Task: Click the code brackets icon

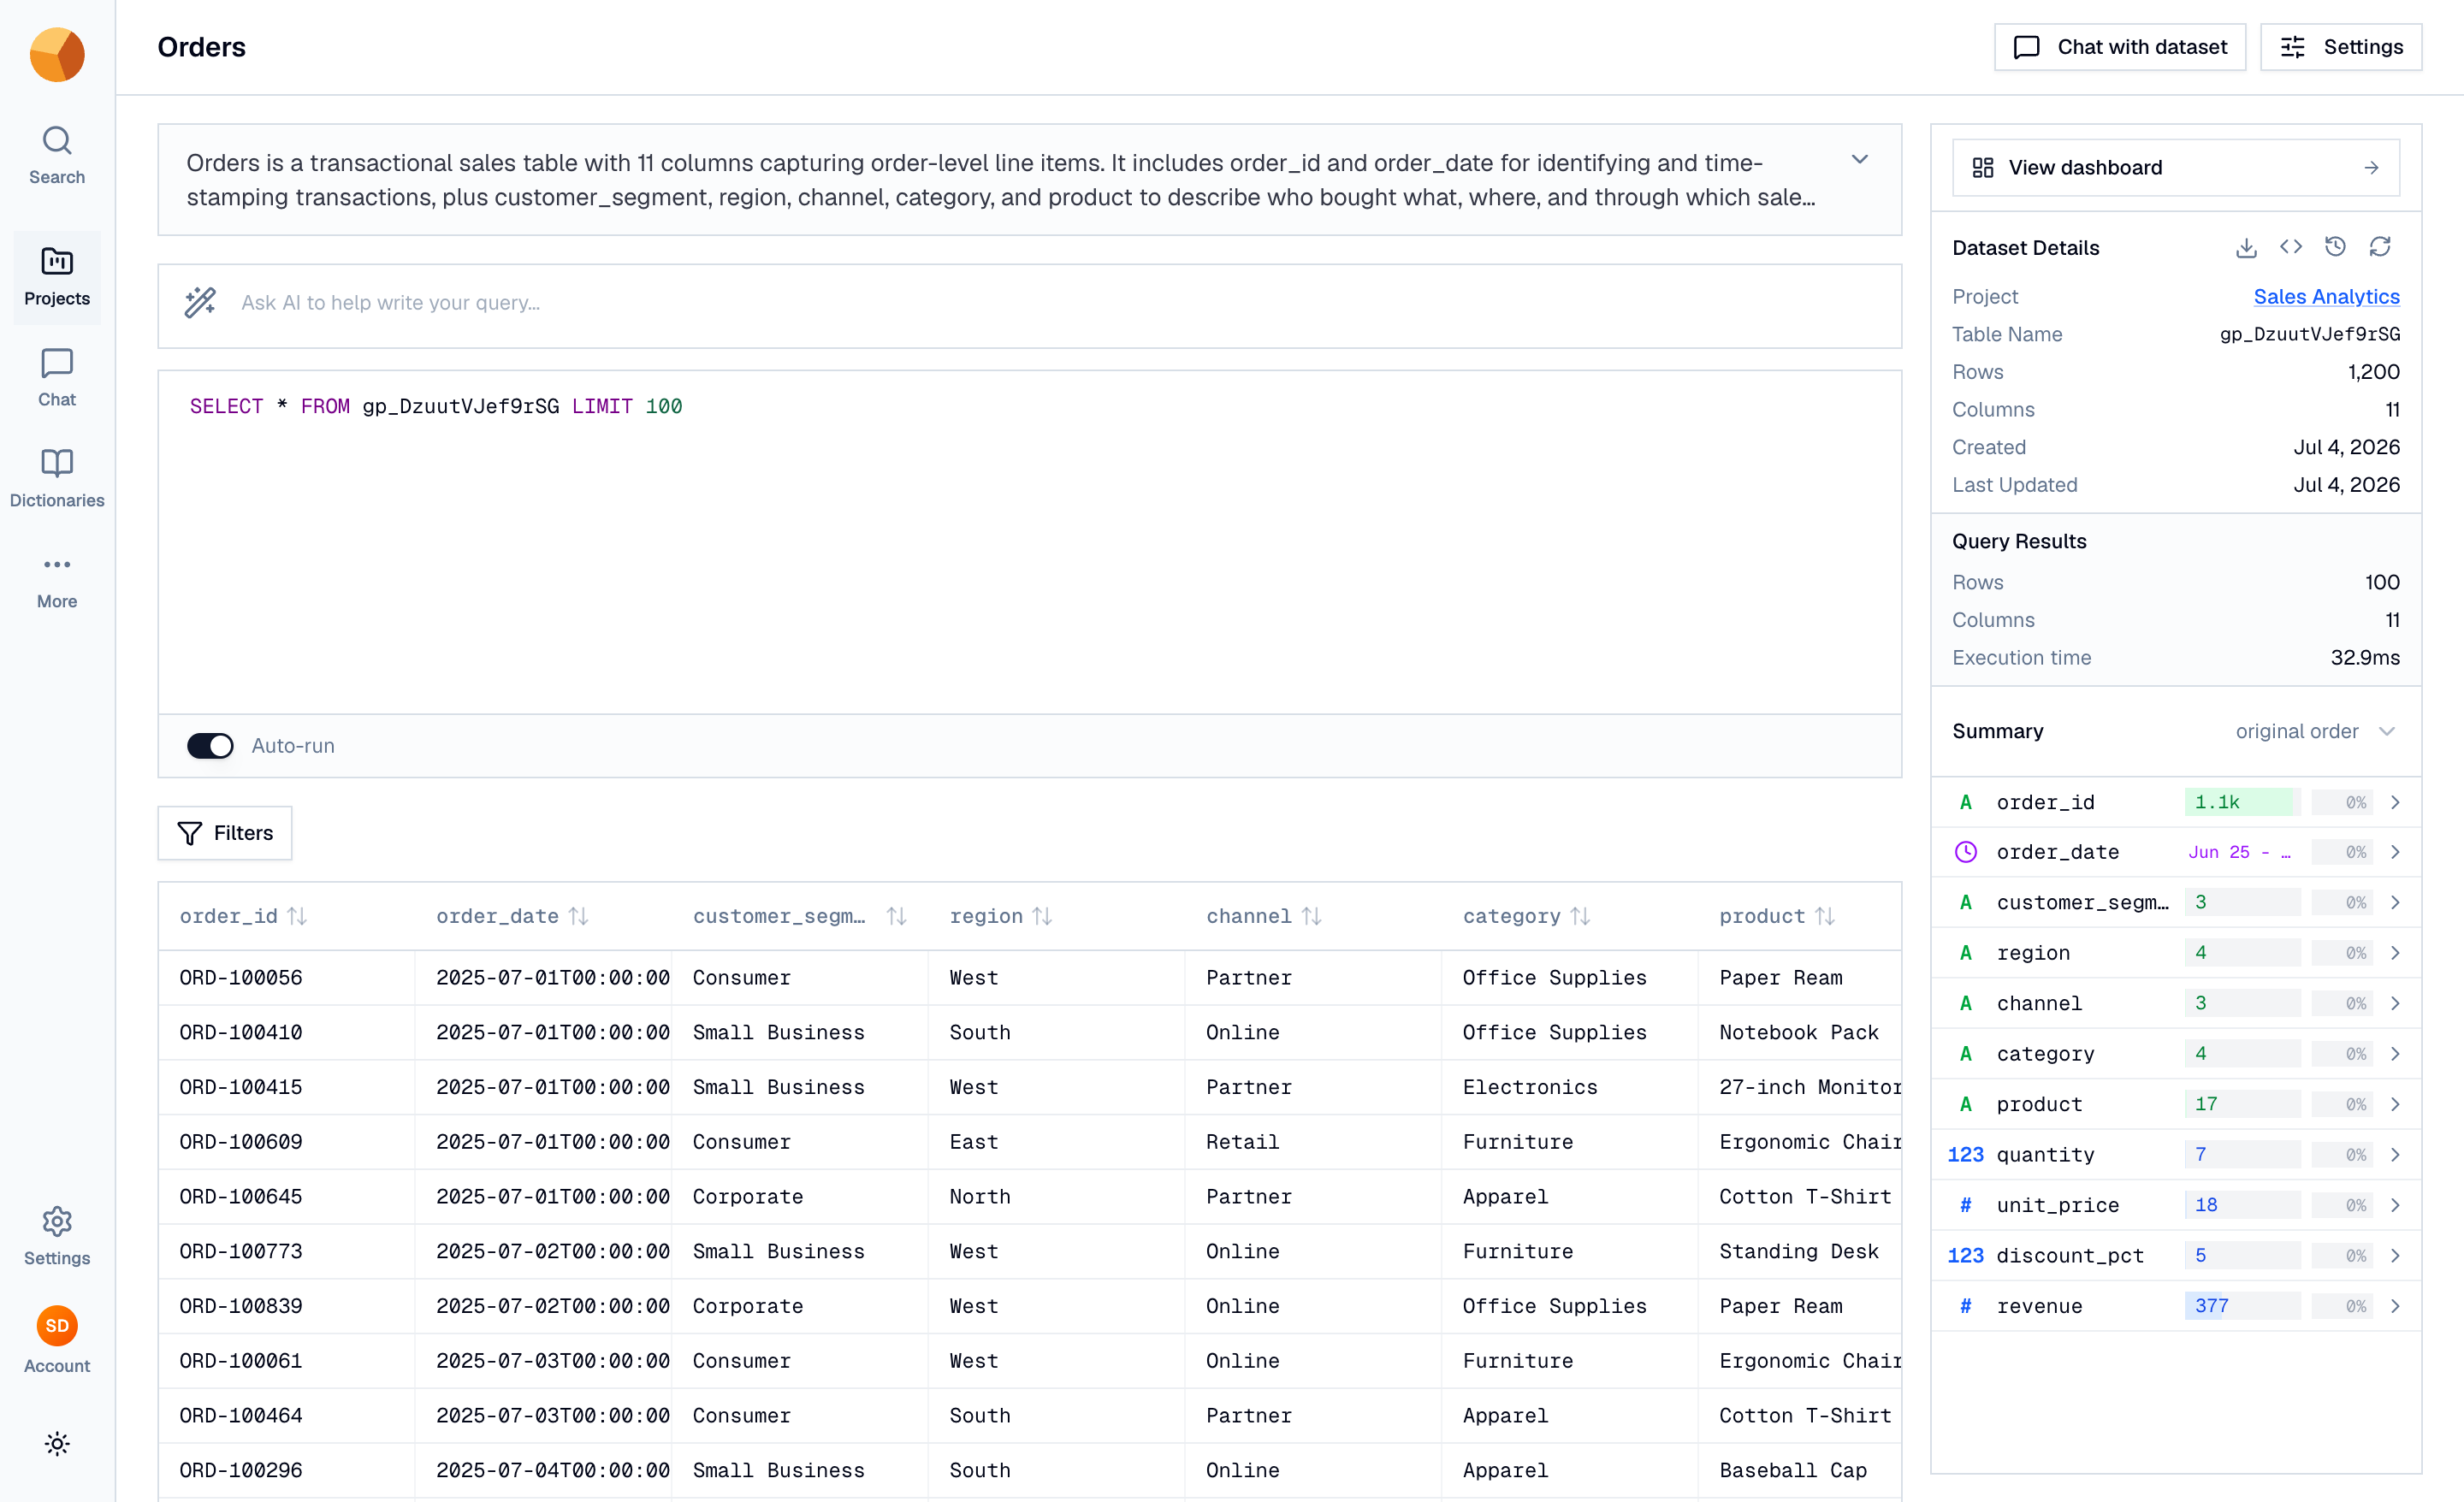Action: 2291,247
